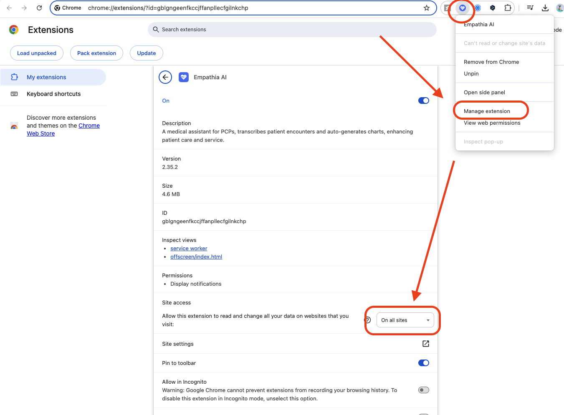Click the Empathia AI heart toolbar icon

click(x=463, y=8)
